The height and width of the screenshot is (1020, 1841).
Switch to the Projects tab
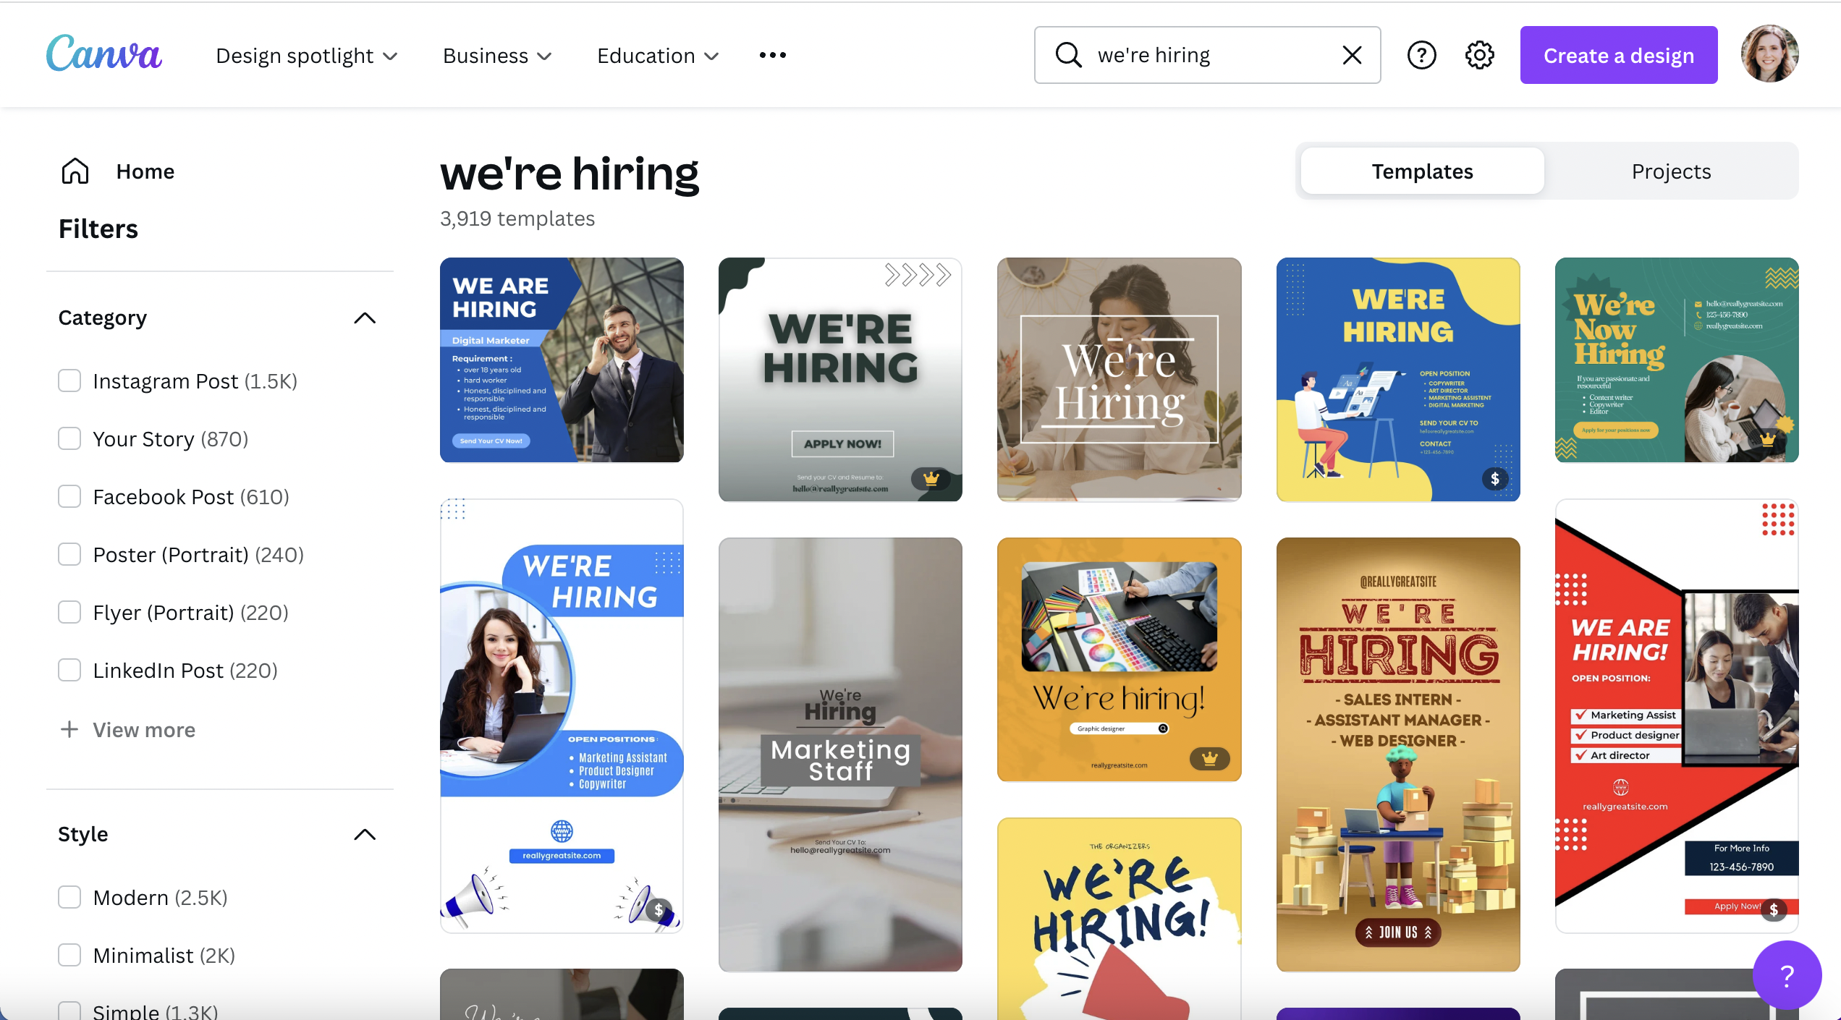(x=1671, y=171)
